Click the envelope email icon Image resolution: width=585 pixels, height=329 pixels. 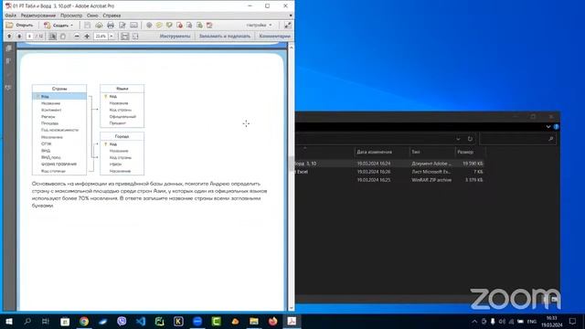point(133,26)
